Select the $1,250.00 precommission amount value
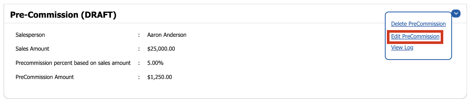Viewport: 468px width, 106px height. pyautogui.click(x=160, y=77)
